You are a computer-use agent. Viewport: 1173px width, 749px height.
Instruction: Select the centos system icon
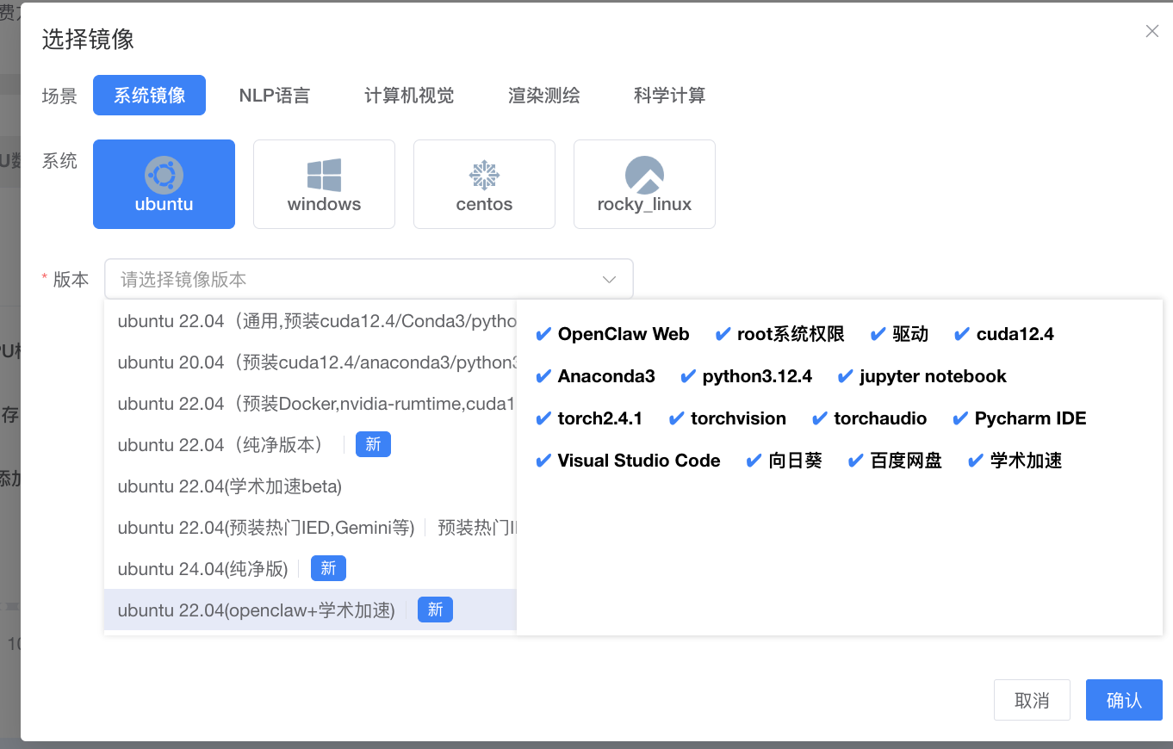click(484, 183)
